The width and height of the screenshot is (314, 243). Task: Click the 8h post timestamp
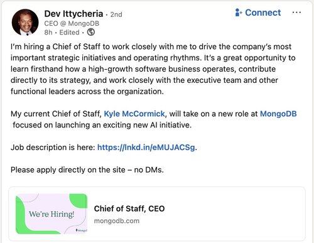pyautogui.click(x=48, y=33)
